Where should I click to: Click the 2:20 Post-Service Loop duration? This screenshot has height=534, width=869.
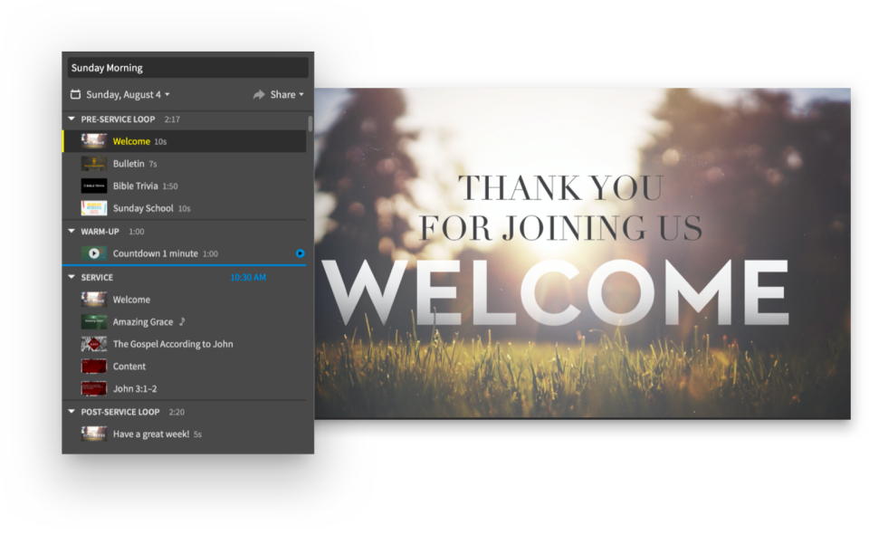[x=177, y=412]
